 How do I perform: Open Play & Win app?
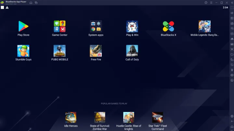[132, 27]
